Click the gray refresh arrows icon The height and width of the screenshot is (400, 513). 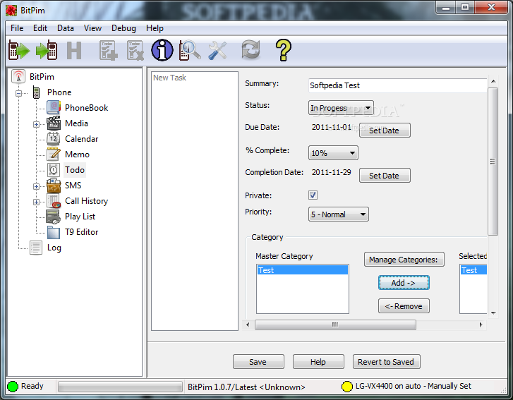[x=251, y=50]
